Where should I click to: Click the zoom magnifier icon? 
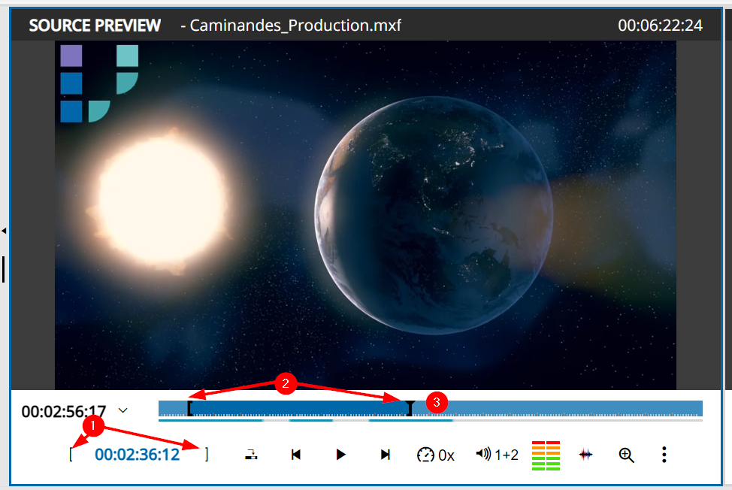point(626,455)
